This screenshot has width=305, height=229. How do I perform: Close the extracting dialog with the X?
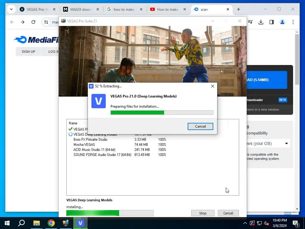[213, 86]
